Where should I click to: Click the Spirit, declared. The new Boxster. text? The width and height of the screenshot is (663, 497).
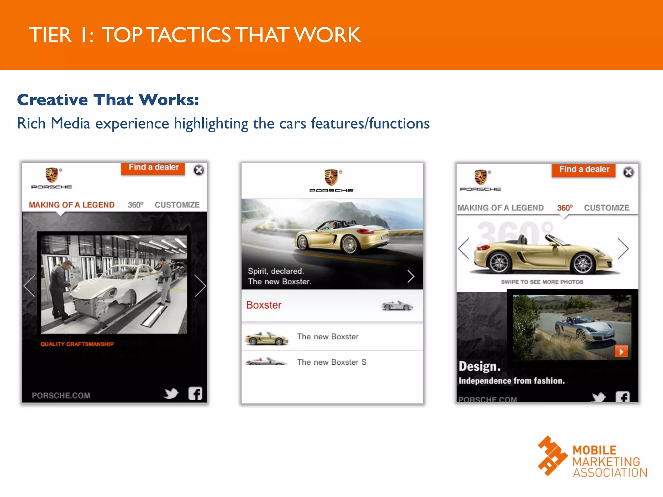click(279, 276)
